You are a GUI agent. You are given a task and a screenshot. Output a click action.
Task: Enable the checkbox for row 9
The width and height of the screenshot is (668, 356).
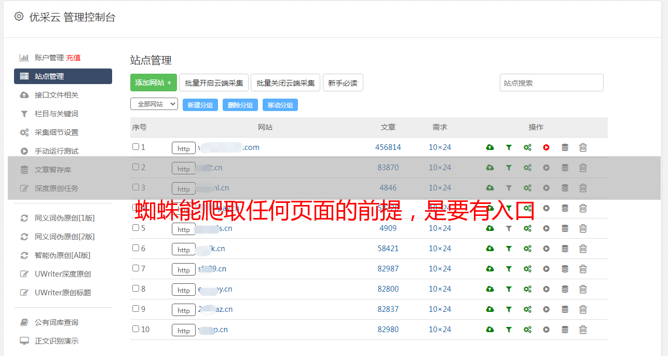[135, 309]
